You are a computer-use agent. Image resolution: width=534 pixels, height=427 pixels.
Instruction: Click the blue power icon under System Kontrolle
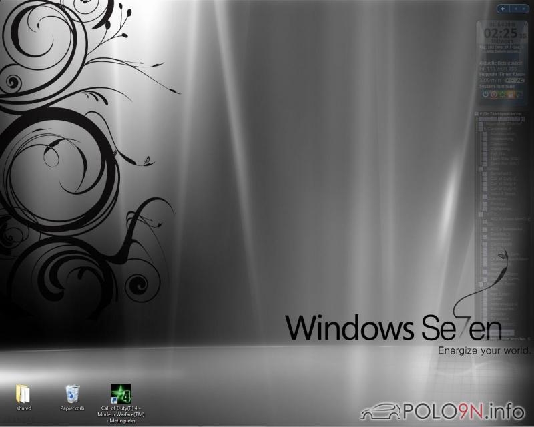click(x=485, y=94)
